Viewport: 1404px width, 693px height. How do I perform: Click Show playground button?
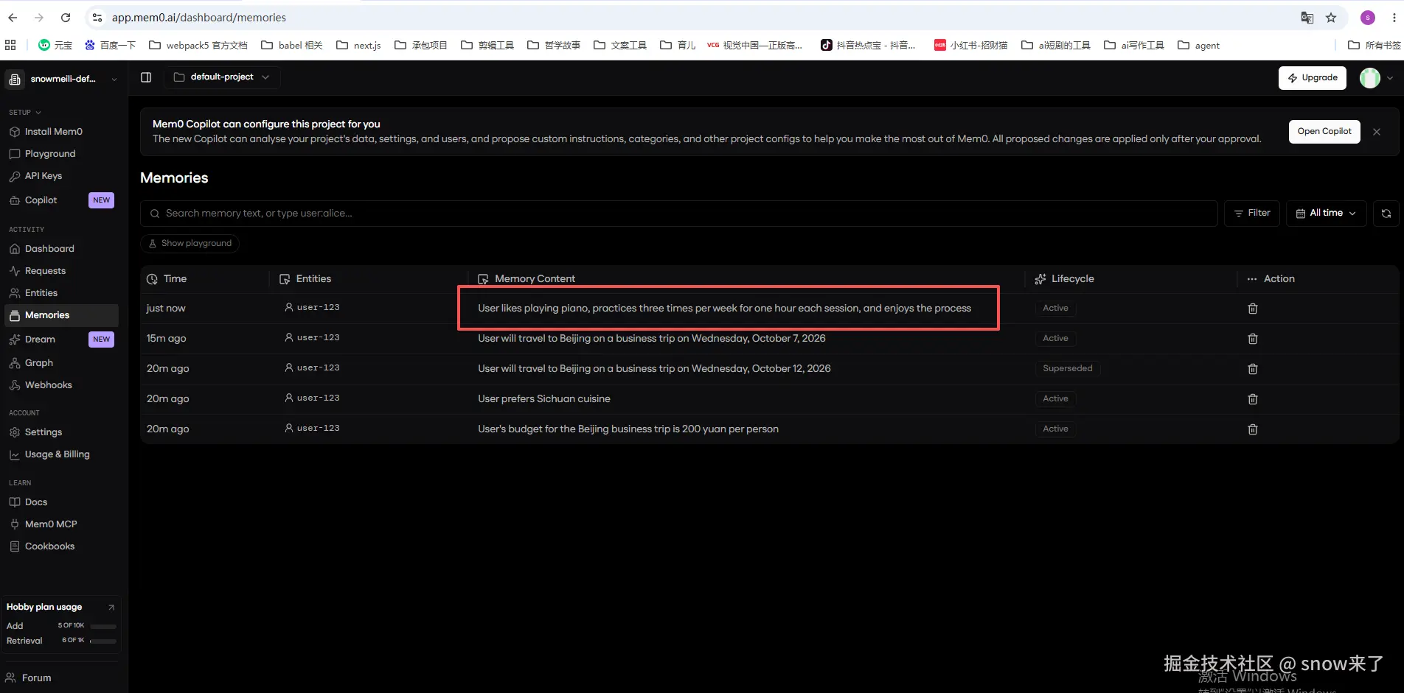pyautogui.click(x=190, y=244)
